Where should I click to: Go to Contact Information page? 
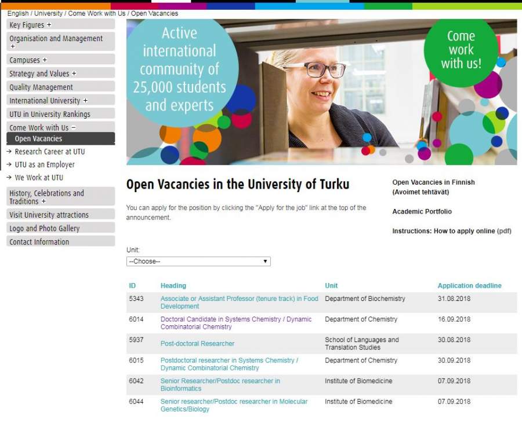pos(39,242)
